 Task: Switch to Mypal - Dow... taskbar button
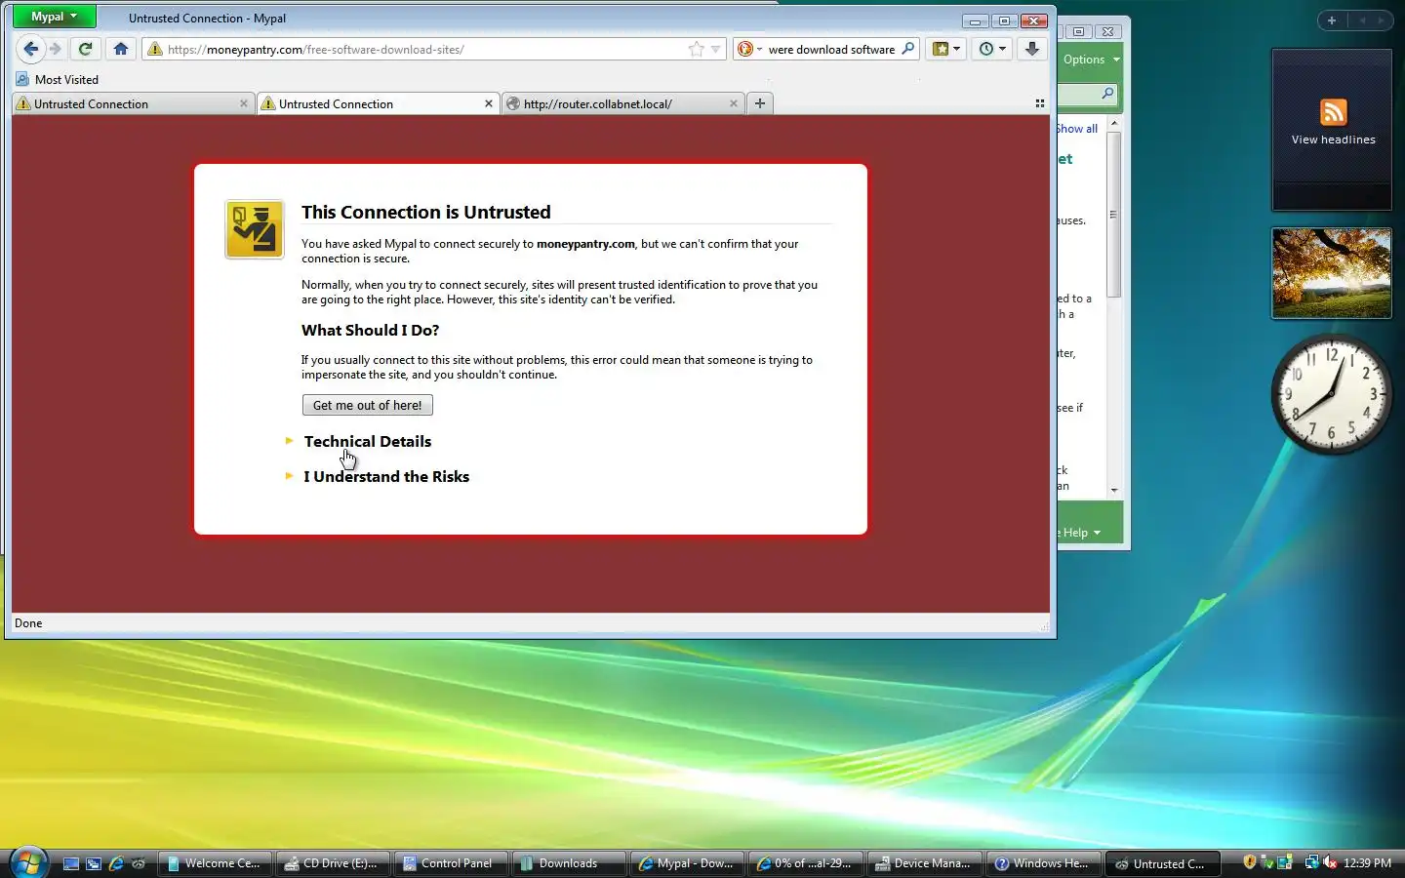click(686, 863)
